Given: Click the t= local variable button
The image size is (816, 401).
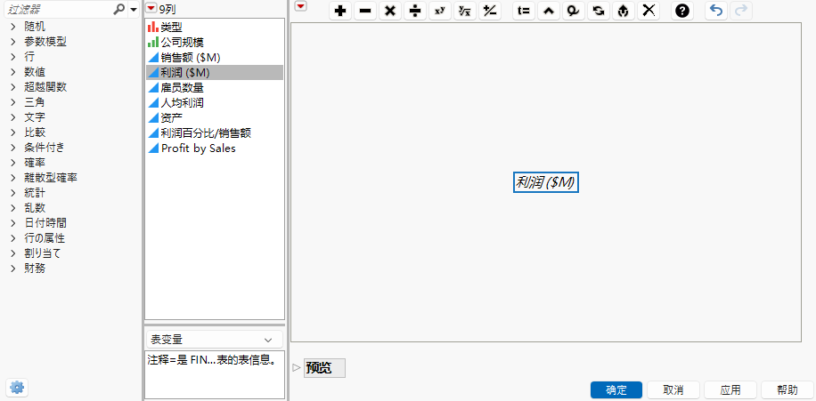Looking at the screenshot, I should click(524, 11).
